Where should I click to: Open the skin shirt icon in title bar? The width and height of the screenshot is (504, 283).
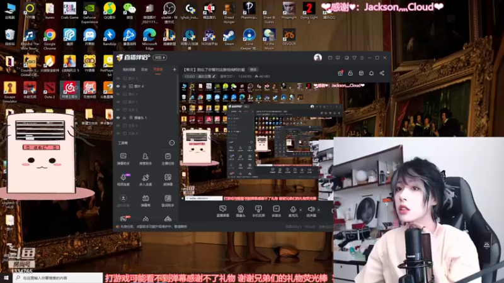pyautogui.click(x=354, y=58)
